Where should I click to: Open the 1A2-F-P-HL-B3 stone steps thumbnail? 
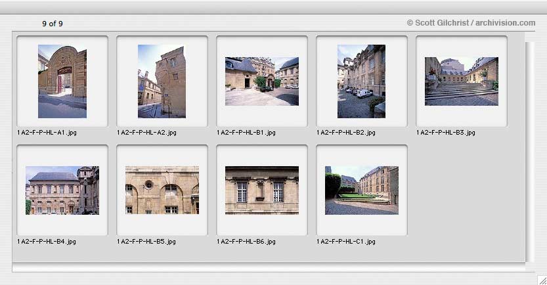pos(462,81)
